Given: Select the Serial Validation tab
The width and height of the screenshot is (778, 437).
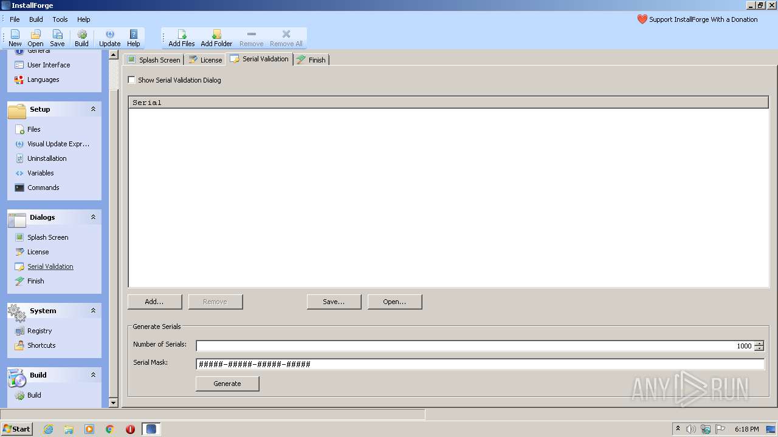Looking at the screenshot, I should tap(259, 59).
